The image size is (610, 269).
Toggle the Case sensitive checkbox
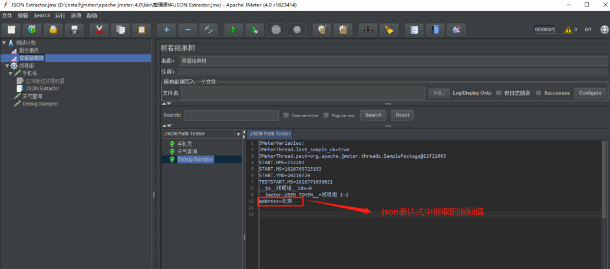tap(286, 115)
